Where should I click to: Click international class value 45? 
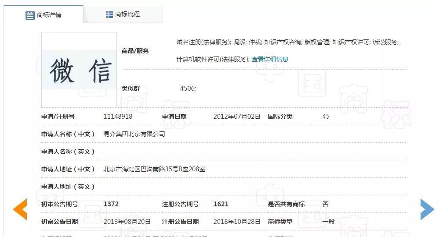326,116
